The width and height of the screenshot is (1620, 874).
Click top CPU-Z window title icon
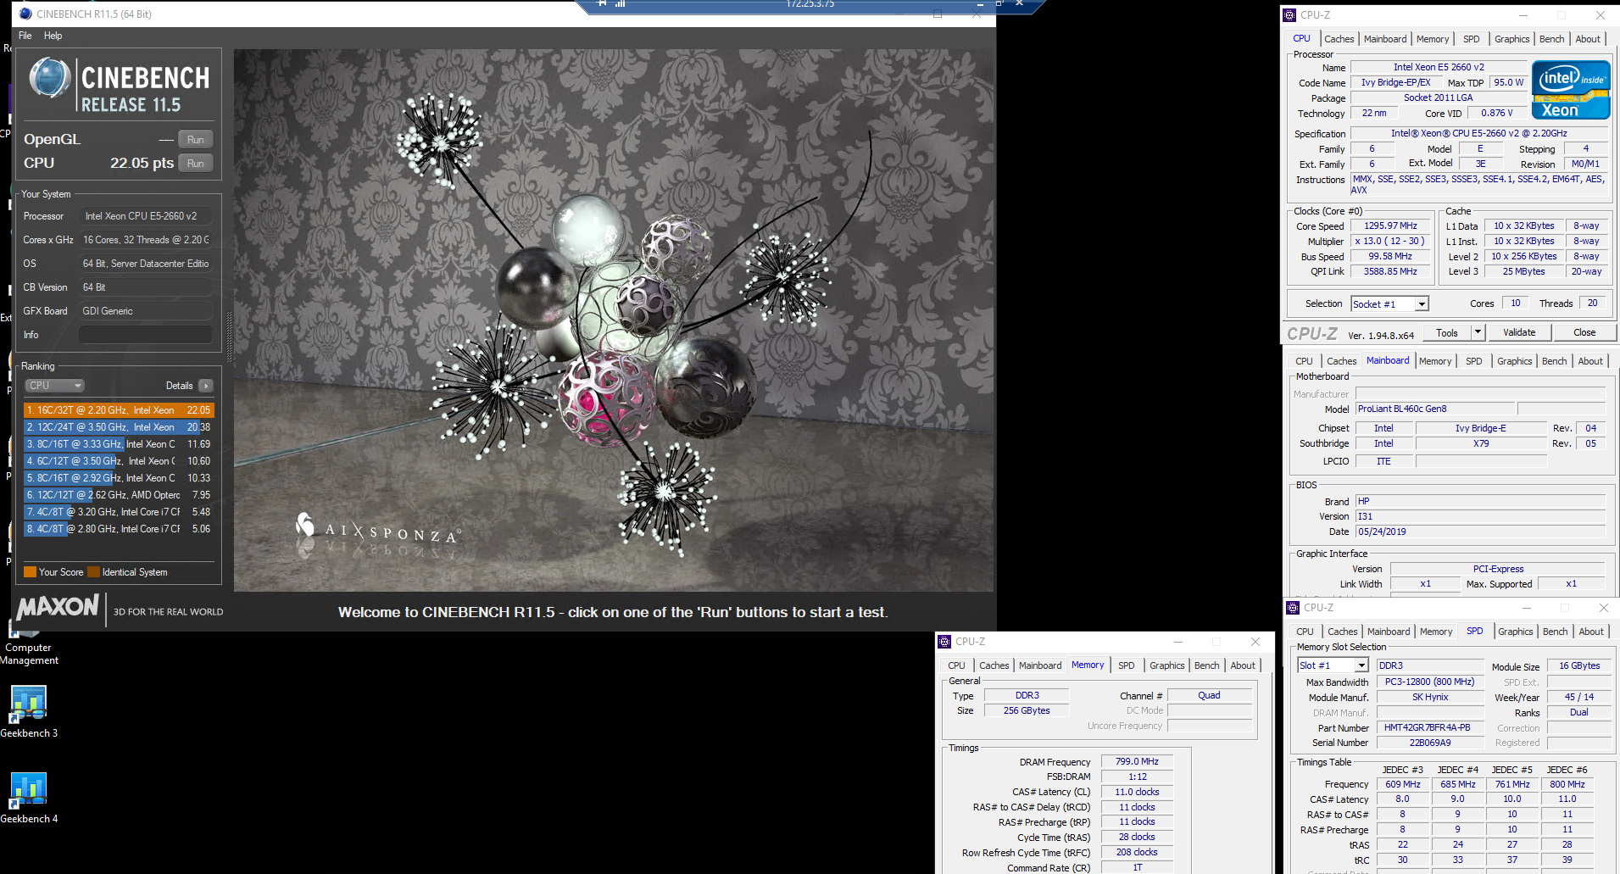pyautogui.click(x=1289, y=14)
